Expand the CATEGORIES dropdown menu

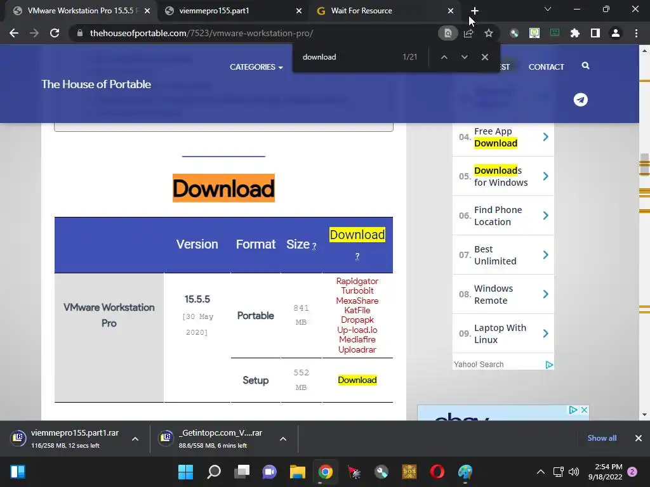point(256,67)
